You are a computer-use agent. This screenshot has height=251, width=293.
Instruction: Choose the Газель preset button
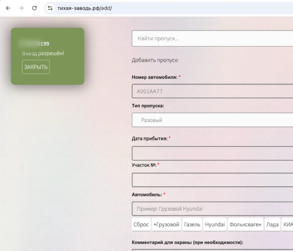coord(192,224)
